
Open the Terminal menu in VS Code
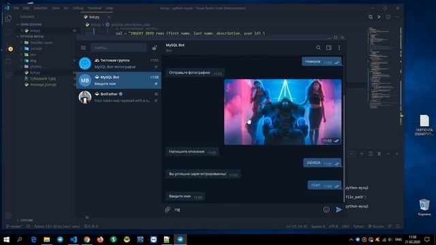[x=95, y=8]
